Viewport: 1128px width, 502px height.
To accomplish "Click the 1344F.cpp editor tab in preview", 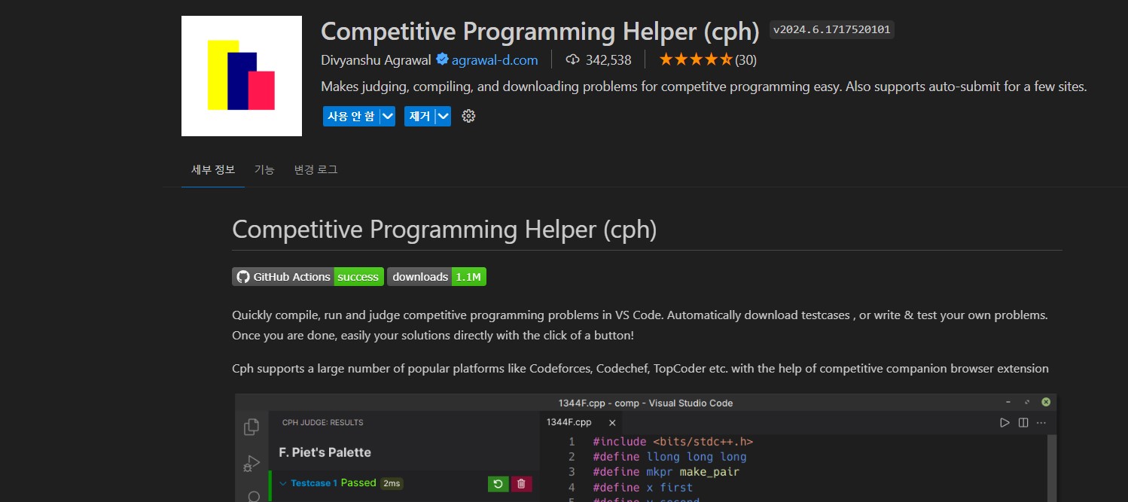I will (569, 423).
